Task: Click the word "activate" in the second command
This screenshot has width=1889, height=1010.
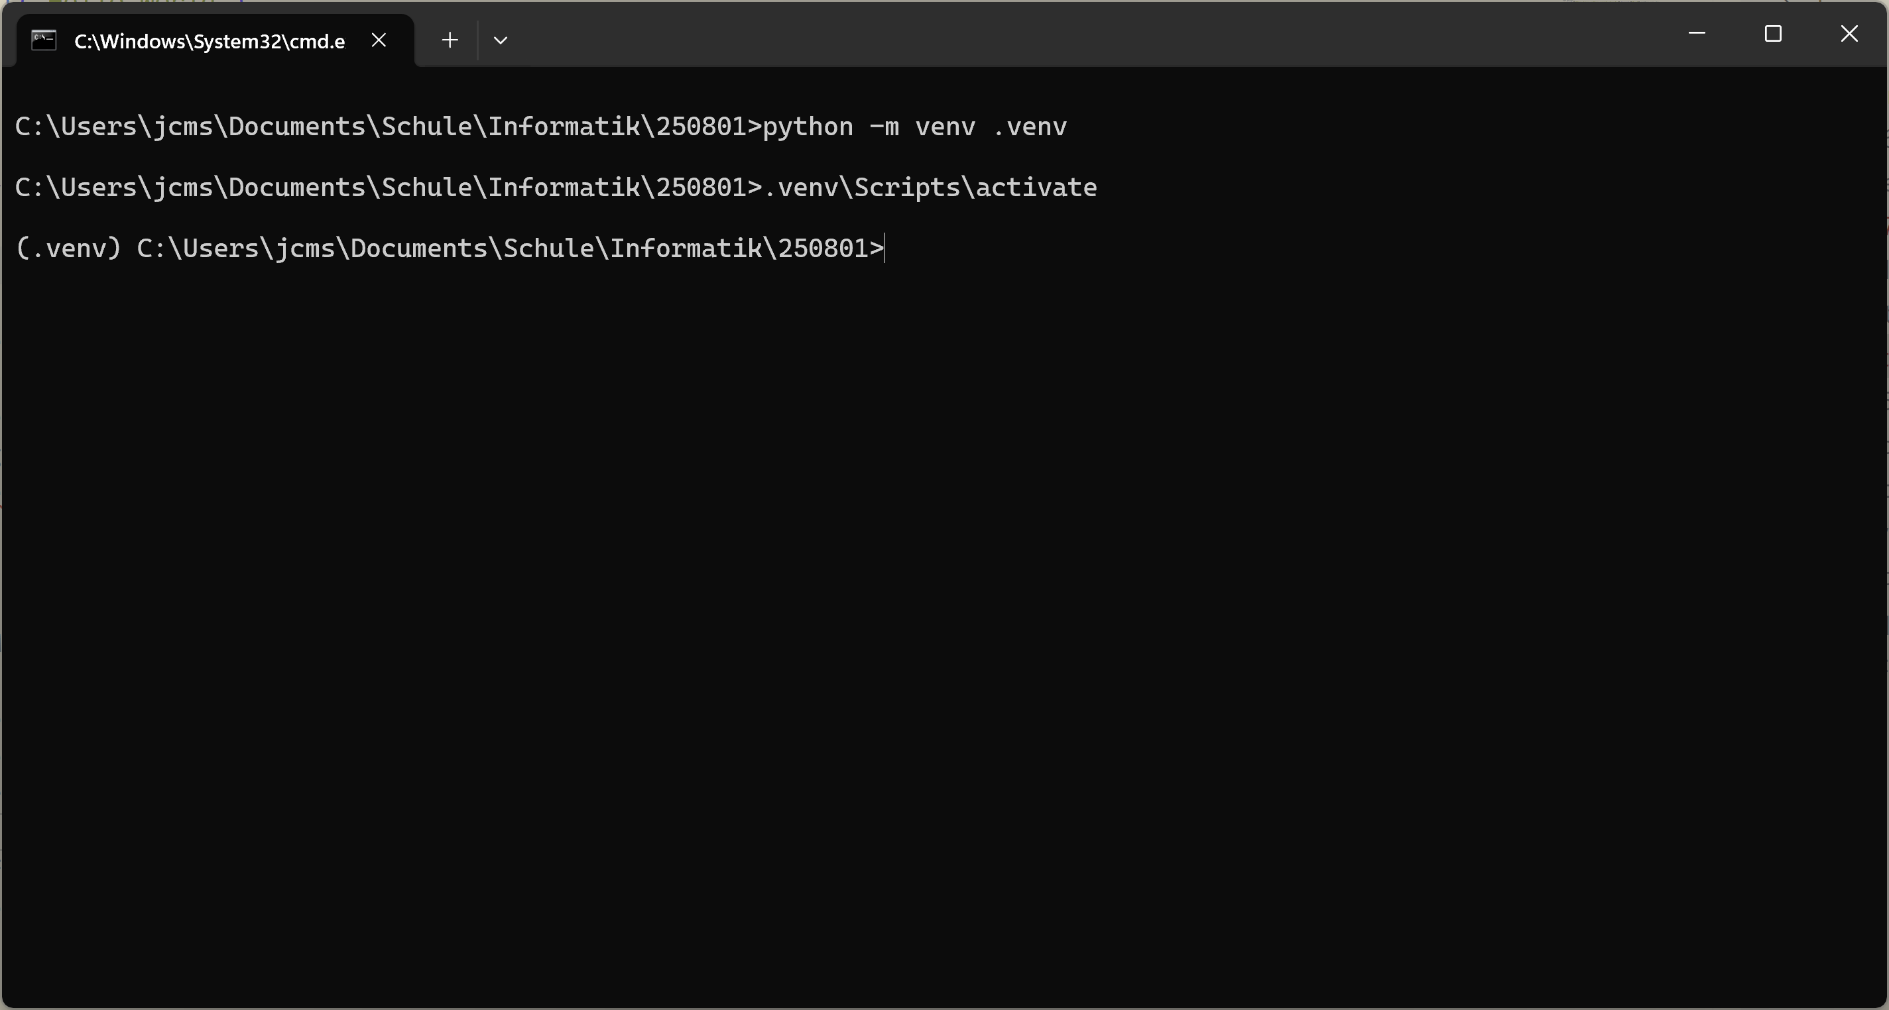Action: 1037,188
